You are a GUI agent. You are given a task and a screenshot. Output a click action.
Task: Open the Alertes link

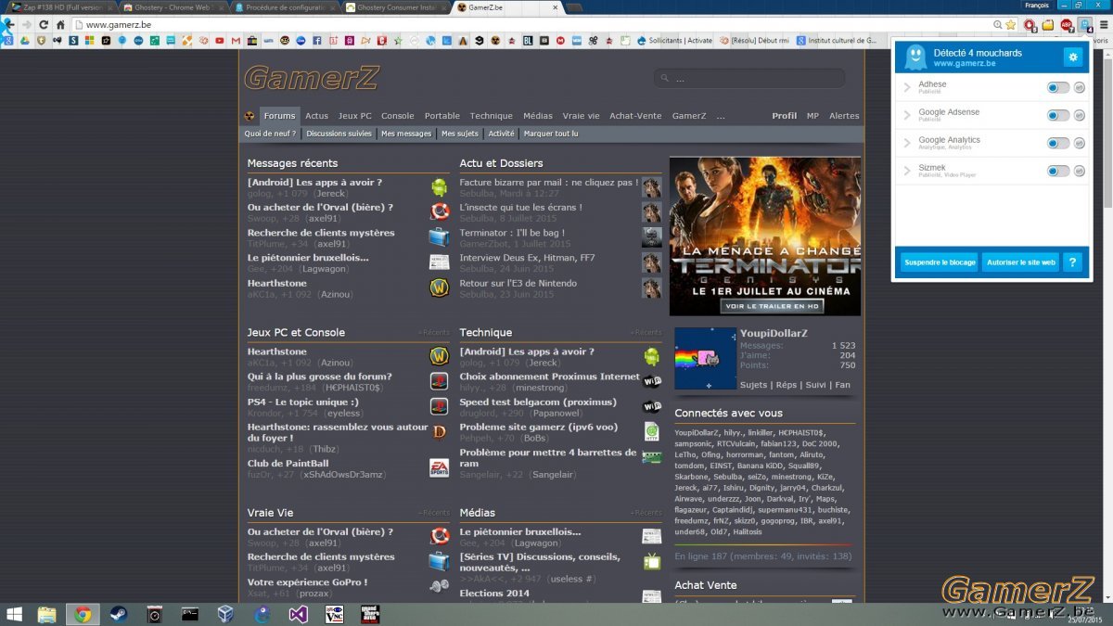(x=844, y=116)
